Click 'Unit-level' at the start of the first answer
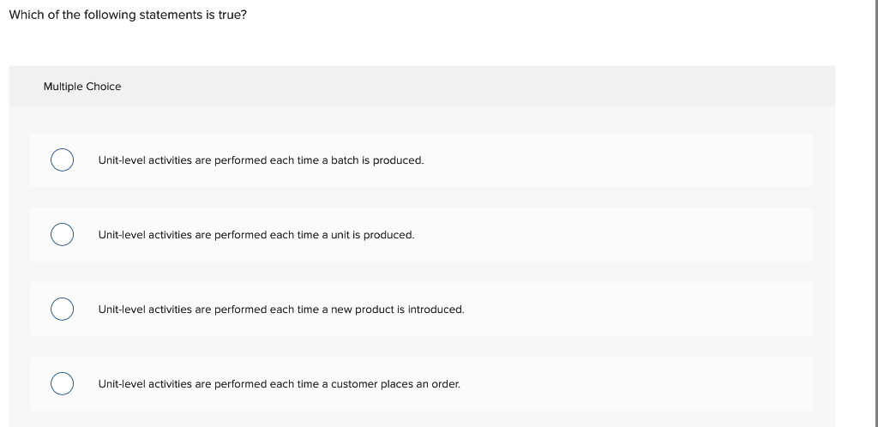Viewport: 878px width, 427px height. pyautogui.click(x=122, y=160)
